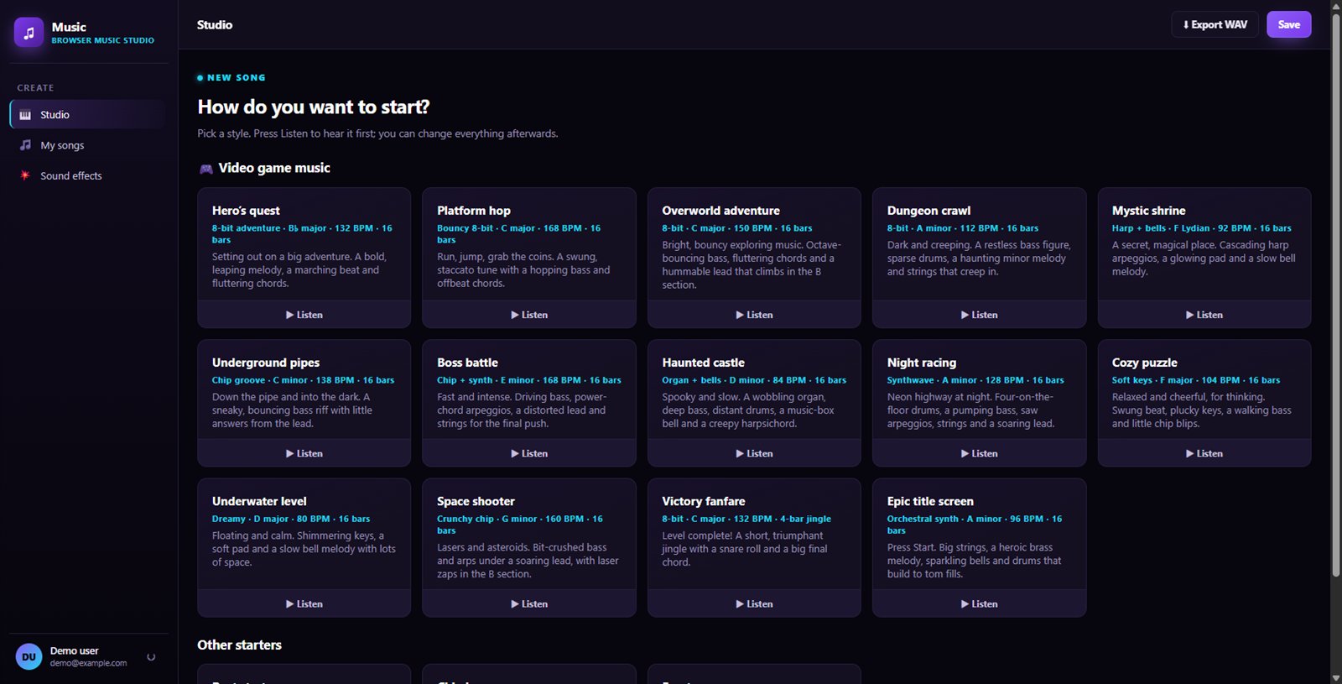Select the Boss battle card title
The width and height of the screenshot is (1342, 684).
(x=467, y=363)
